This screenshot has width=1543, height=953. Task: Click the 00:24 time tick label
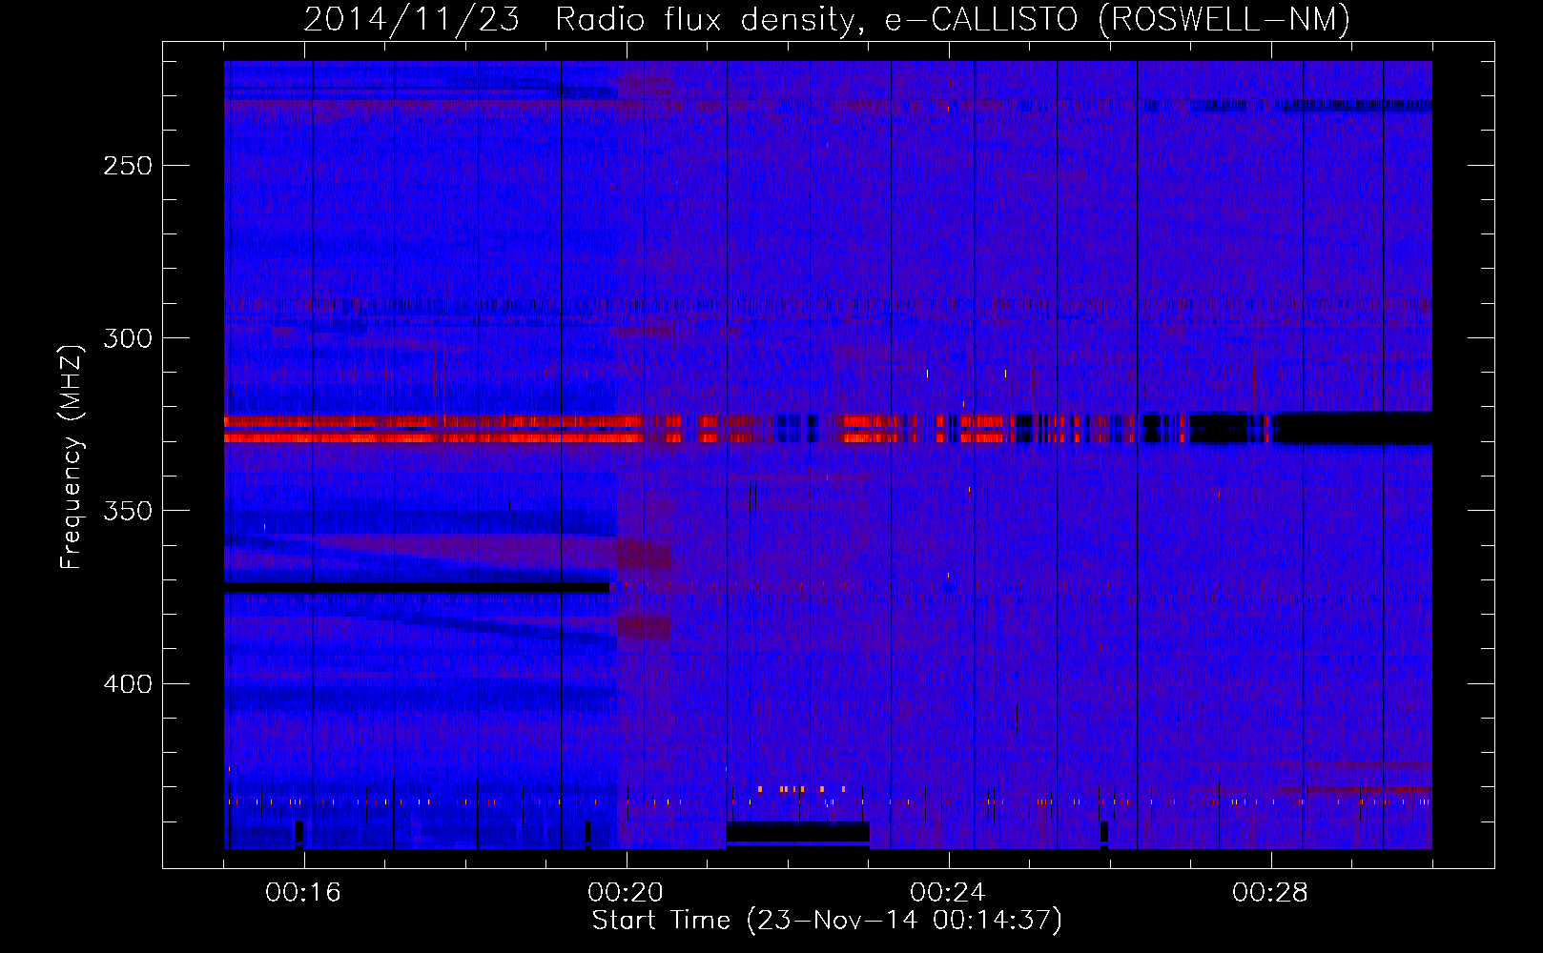(x=948, y=893)
